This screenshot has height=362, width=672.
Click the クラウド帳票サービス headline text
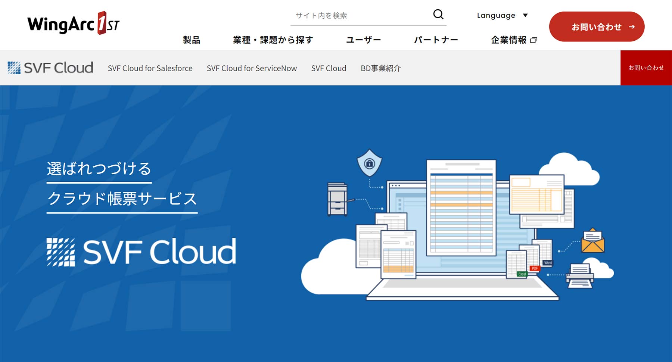tap(122, 199)
